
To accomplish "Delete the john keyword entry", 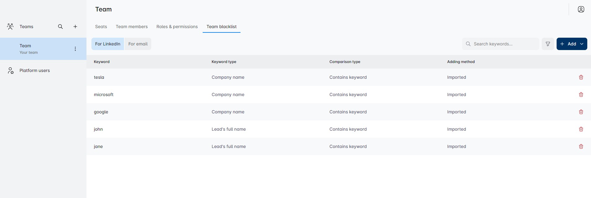I will 581,129.
